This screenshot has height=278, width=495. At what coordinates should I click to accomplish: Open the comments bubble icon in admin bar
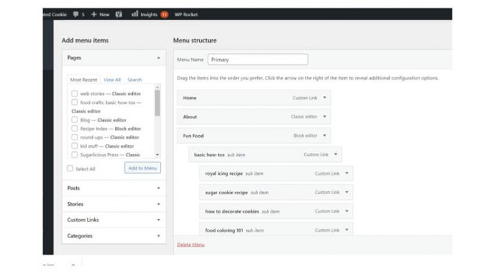coord(76,14)
